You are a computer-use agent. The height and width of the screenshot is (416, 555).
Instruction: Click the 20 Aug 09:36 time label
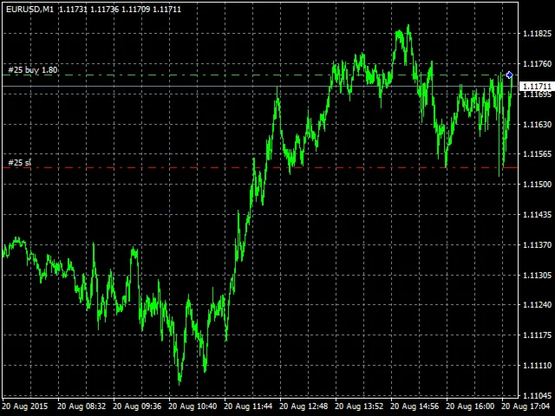tap(137, 406)
